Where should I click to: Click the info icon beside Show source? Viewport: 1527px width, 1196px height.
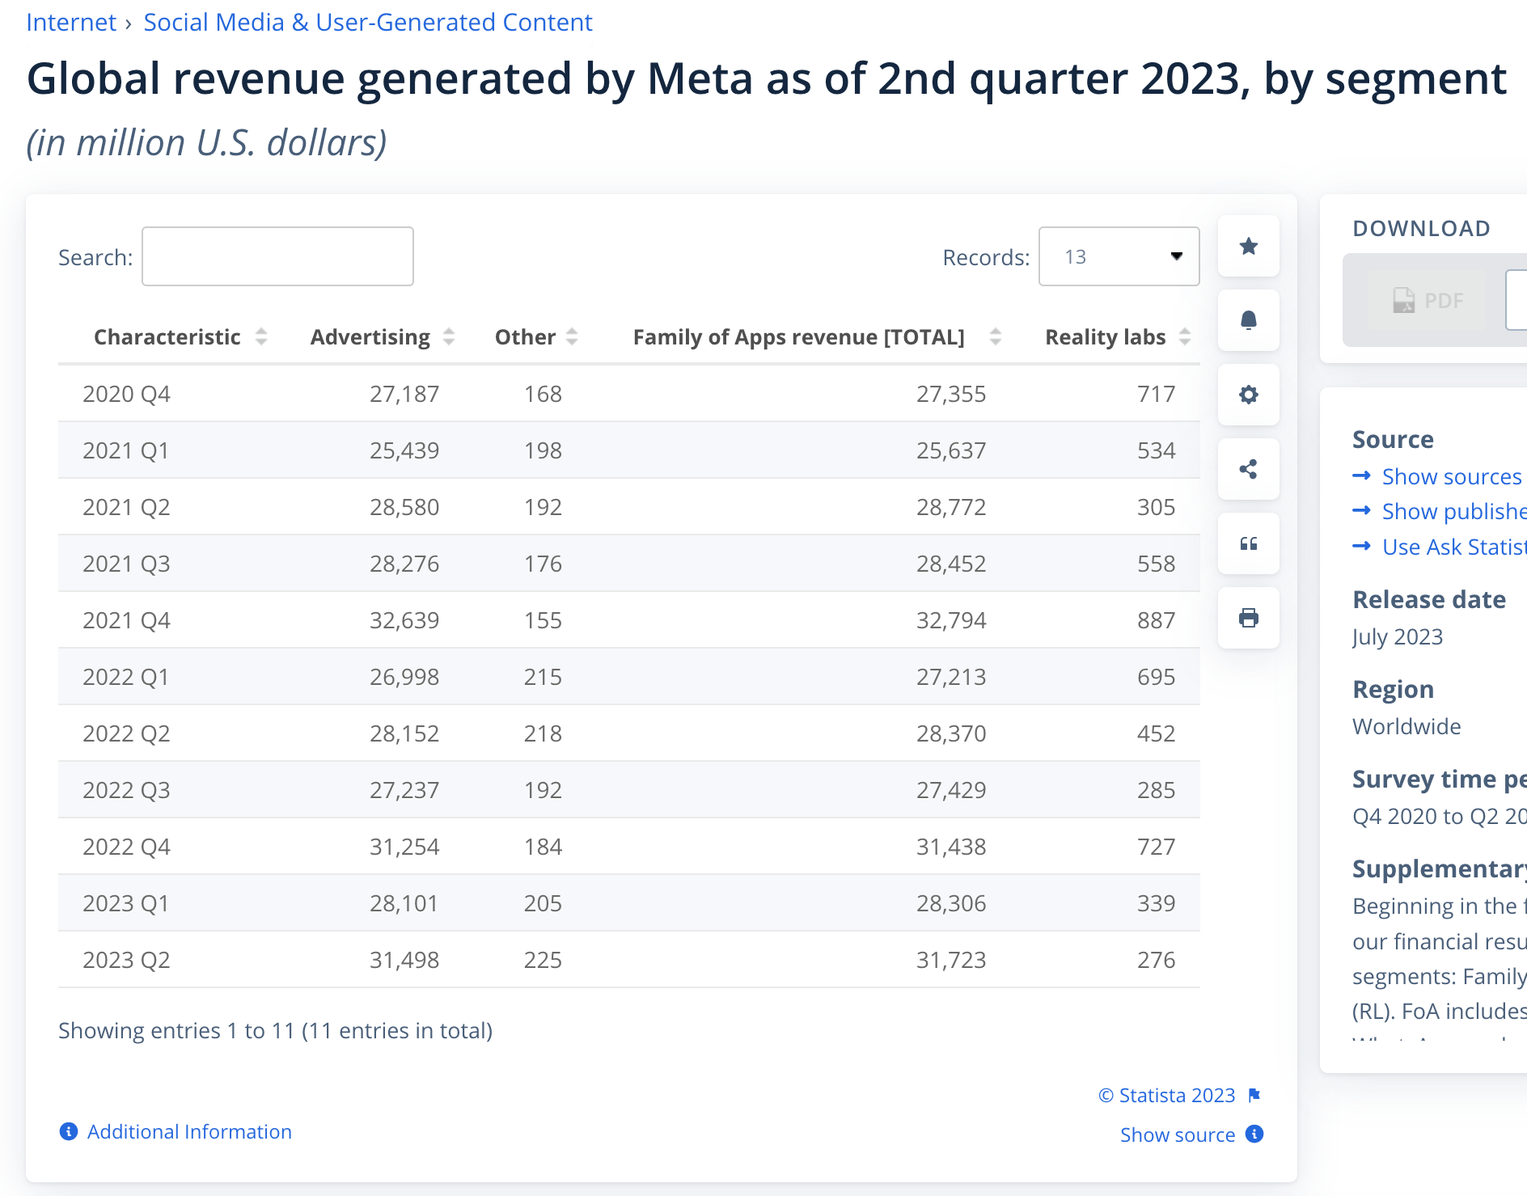click(x=1254, y=1134)
